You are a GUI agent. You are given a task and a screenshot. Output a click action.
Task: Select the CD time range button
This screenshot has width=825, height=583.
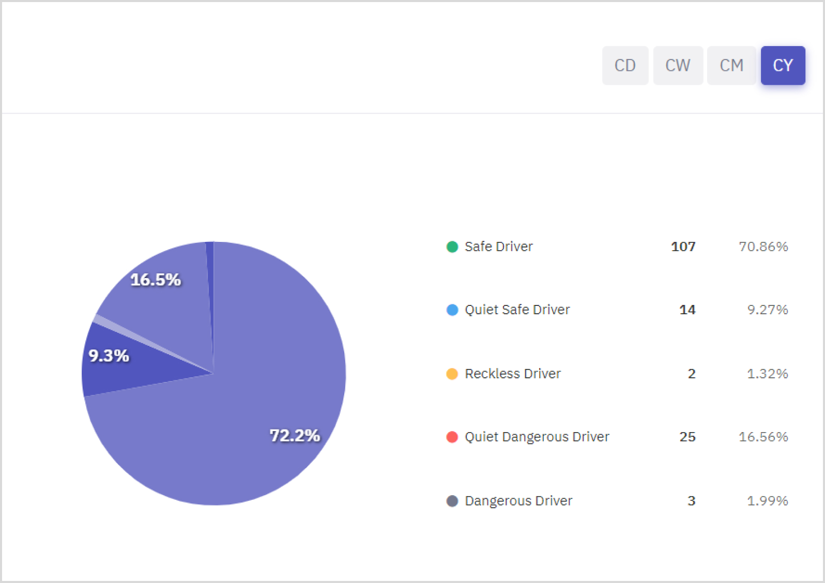[624, 66]
